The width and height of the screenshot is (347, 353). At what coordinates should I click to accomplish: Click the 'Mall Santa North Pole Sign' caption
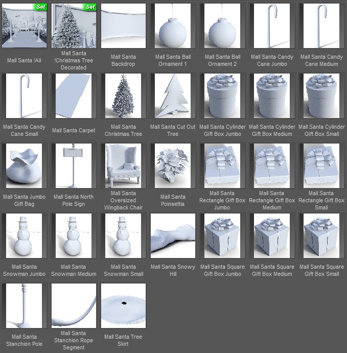tap(74, 200)
